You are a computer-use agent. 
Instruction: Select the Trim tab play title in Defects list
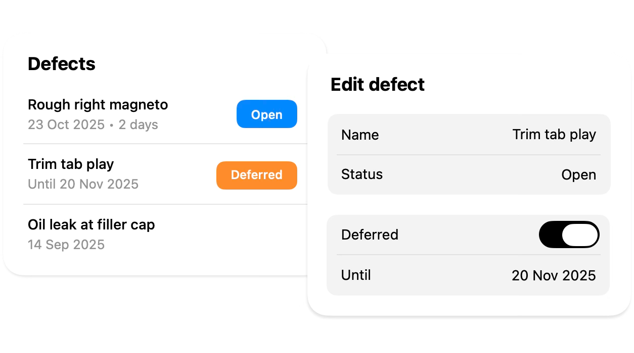coord(71,164)
